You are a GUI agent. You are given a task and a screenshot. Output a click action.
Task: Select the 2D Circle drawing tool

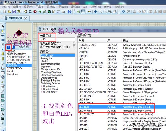3,100
